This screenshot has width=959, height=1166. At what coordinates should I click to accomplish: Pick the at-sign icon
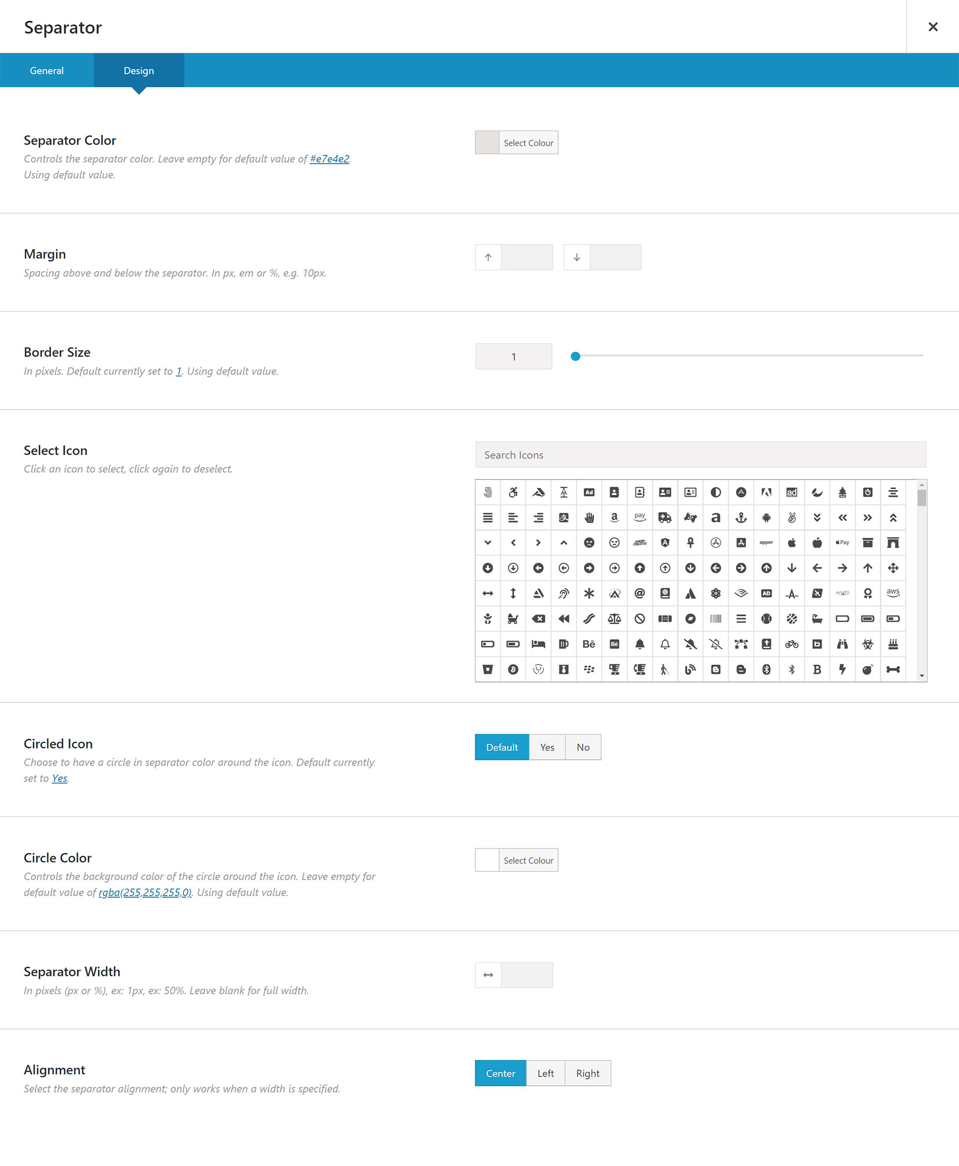click(640, 593)
